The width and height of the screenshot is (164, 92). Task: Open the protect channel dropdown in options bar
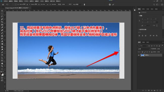pyautogui.click(x=77, y=5)
